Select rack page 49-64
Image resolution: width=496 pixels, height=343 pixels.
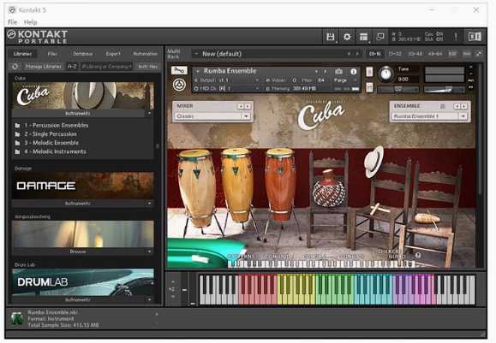pos(435,54)
